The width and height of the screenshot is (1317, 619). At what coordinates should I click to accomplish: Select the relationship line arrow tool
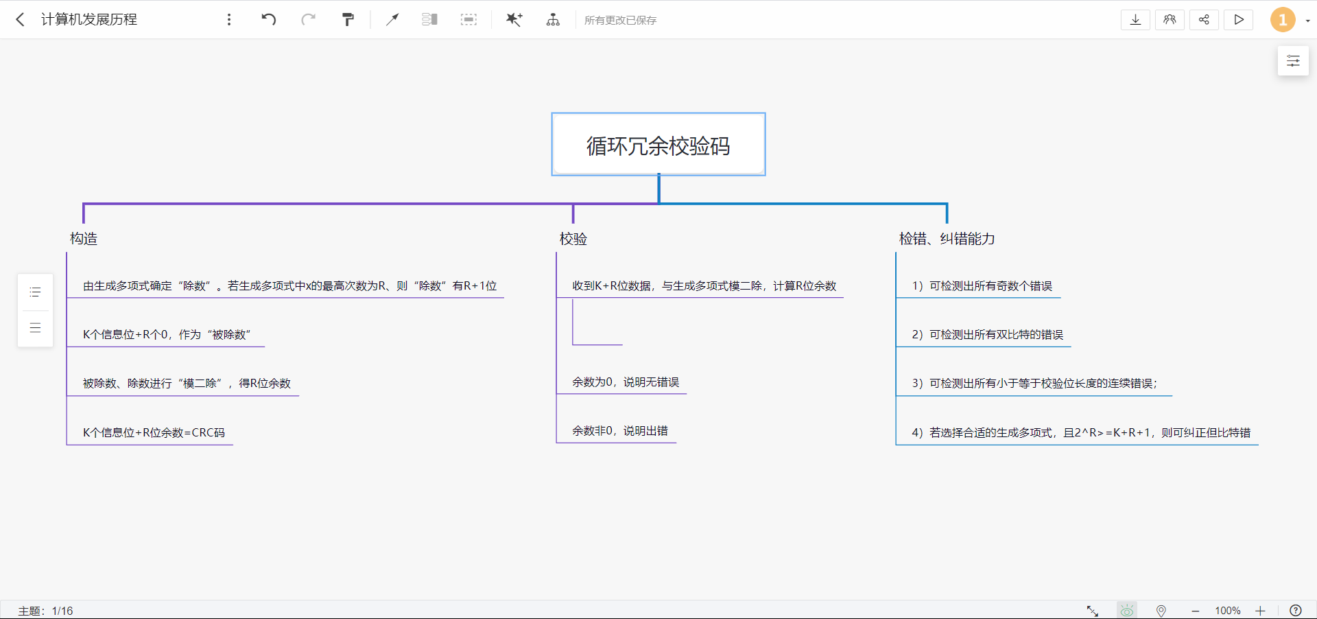pos(392,19)
